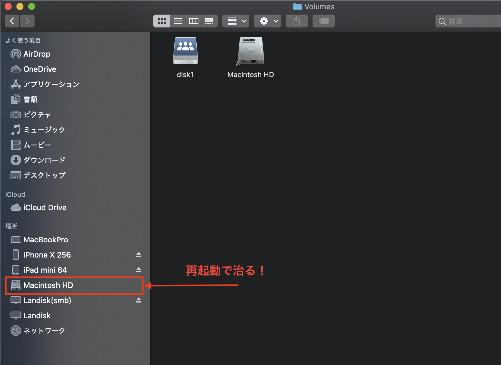Click the Volumes folder icon in title bar
Viewport: 501px width, 365px height.
(297, 6)
